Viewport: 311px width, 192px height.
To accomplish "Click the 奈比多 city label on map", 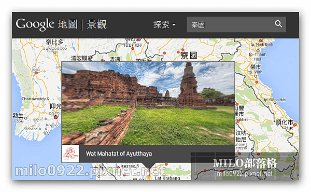I will pos(54,42).
